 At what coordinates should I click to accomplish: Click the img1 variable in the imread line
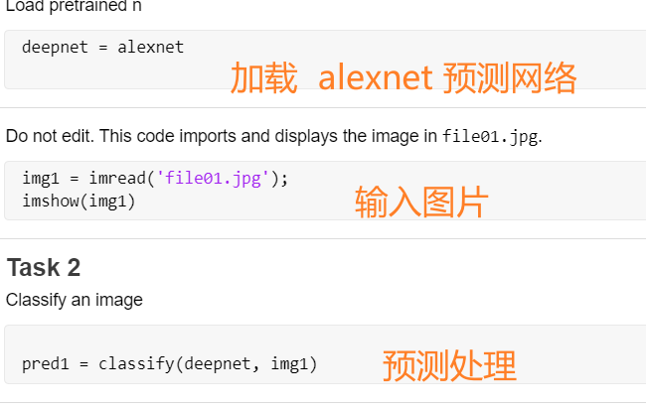pyautogui.click(x=41, y=179)
